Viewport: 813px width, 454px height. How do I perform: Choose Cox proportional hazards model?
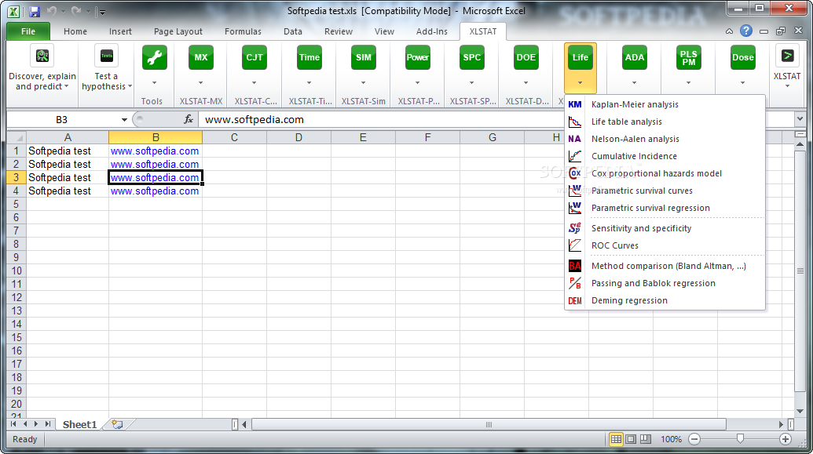point(665,173)
